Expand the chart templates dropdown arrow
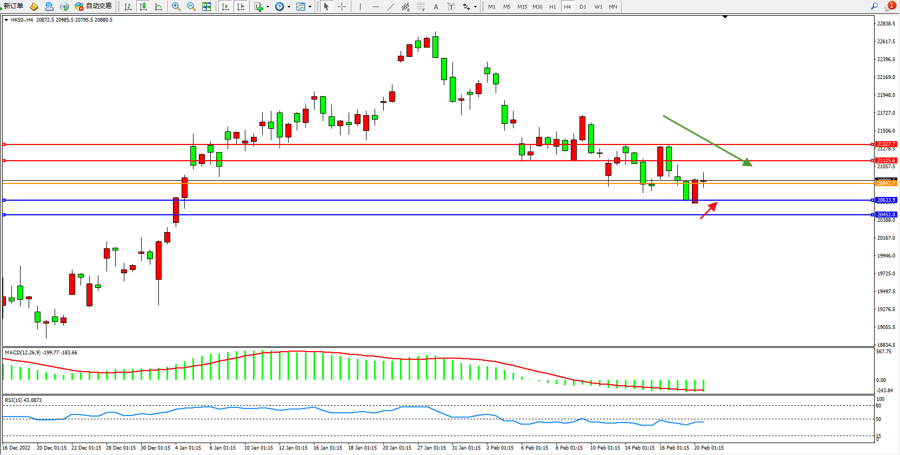Screen dimensions: 900x455 [310, 7]
